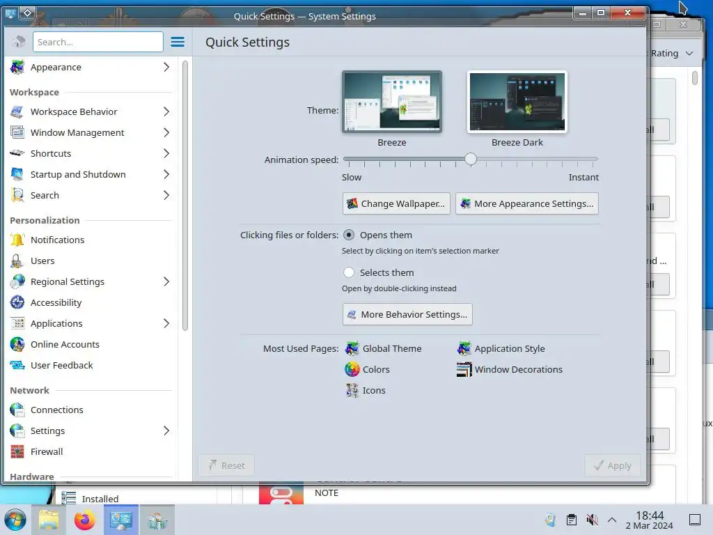
Task: Open the hamburger menu next to search
Action: tap(178, 42)
